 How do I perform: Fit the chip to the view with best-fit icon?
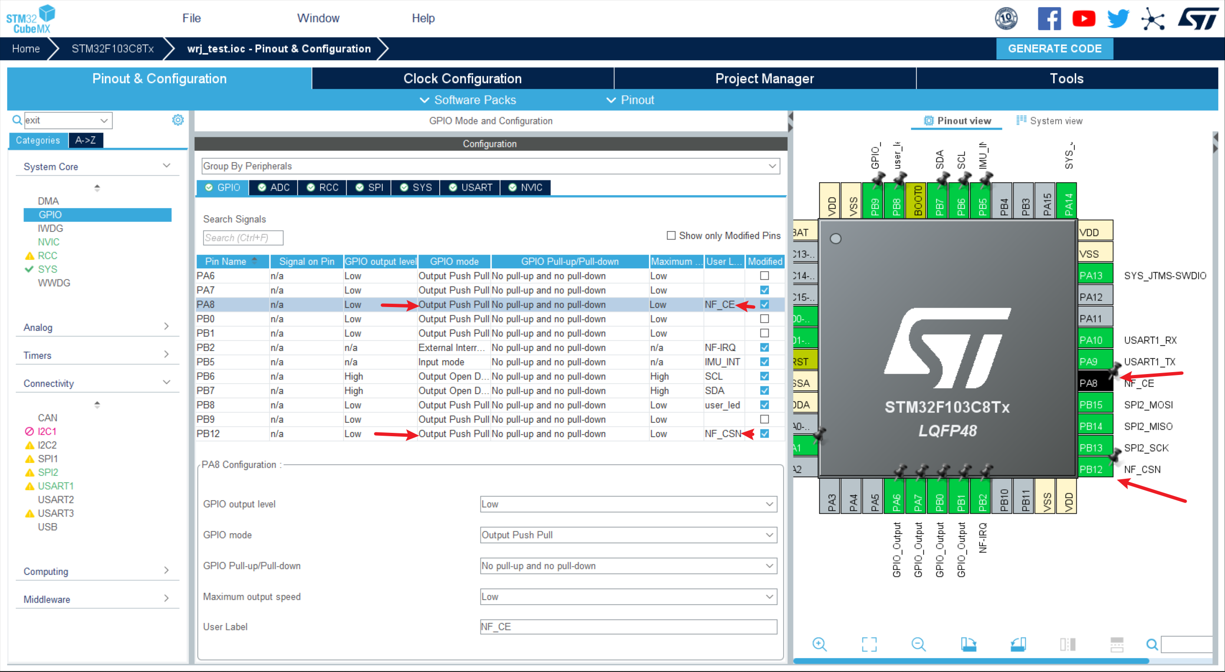tap(869, 644)
